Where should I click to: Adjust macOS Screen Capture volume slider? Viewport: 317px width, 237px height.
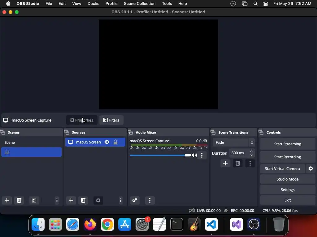point(160,155)
